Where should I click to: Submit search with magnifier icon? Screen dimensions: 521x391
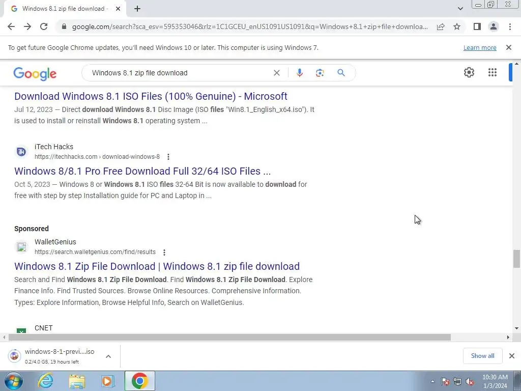click(341, 73)
